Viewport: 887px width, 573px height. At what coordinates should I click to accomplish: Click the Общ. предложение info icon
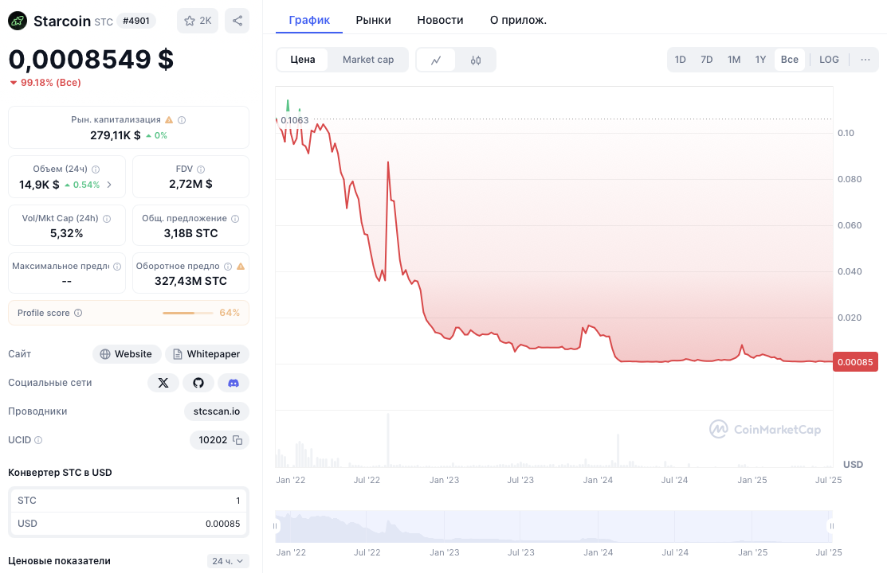coord(235,219)
